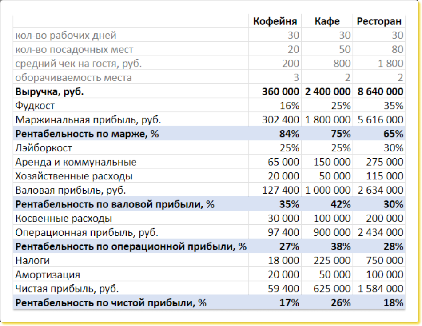Click the Ресторан column header
This screenshot has height=326, width=422.
[379, 21]
